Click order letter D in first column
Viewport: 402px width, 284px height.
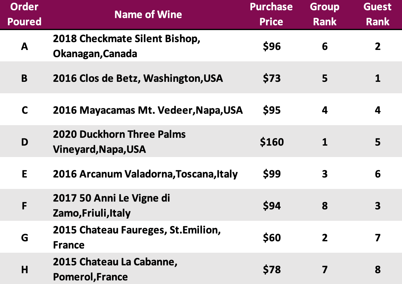coord(25,142)
